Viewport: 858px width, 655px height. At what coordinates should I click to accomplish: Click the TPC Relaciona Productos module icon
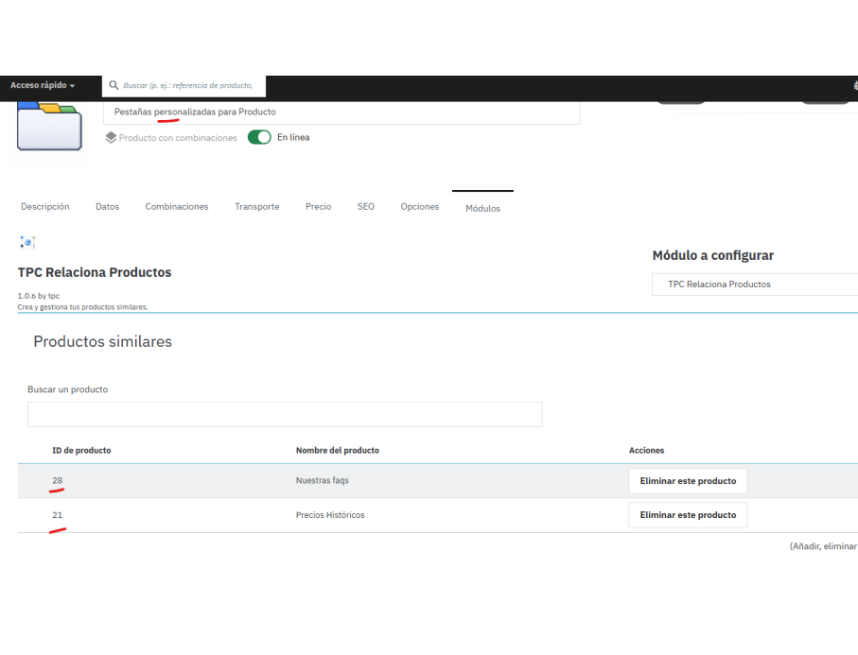27,242
